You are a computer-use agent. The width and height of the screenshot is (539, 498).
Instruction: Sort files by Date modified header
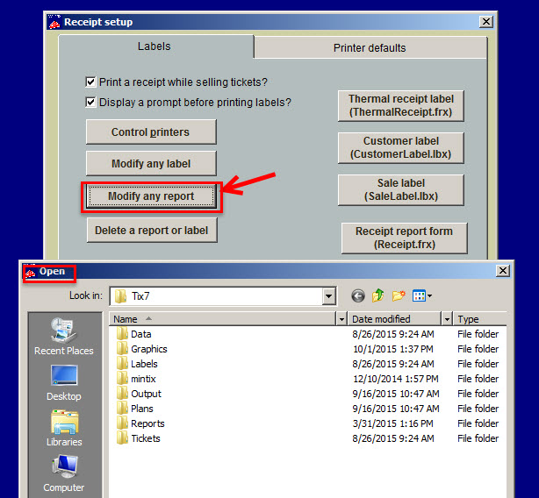point(395,319)
